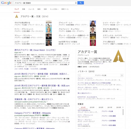This screenshot has width=131, height=129.
Task: Open the もっと見る dropdown menu
Action: tap(54, 9)
